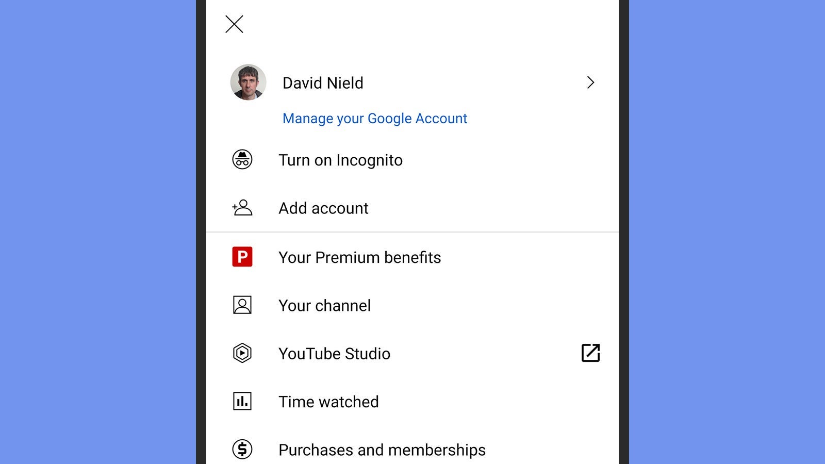The image size is (825, 464).
Task: Select the Incognito hat icon
Action: (243, 160)
